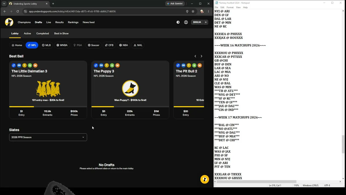346x195 pixels.
Task: Go to the Home chip in the lobby
Action: click(x=17, y=45)
